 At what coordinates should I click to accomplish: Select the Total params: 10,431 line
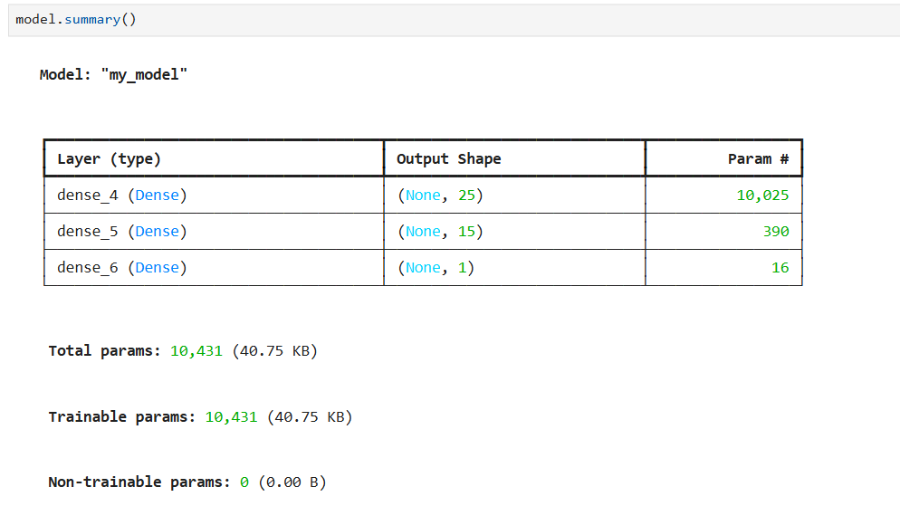[x=183, y=350]
